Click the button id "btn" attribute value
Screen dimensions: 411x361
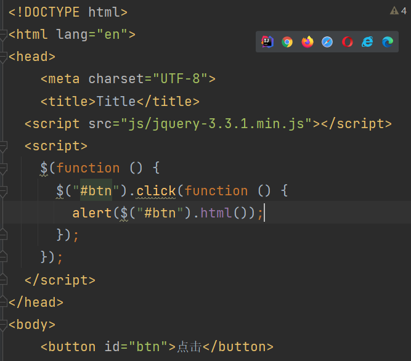pos(148,347)
